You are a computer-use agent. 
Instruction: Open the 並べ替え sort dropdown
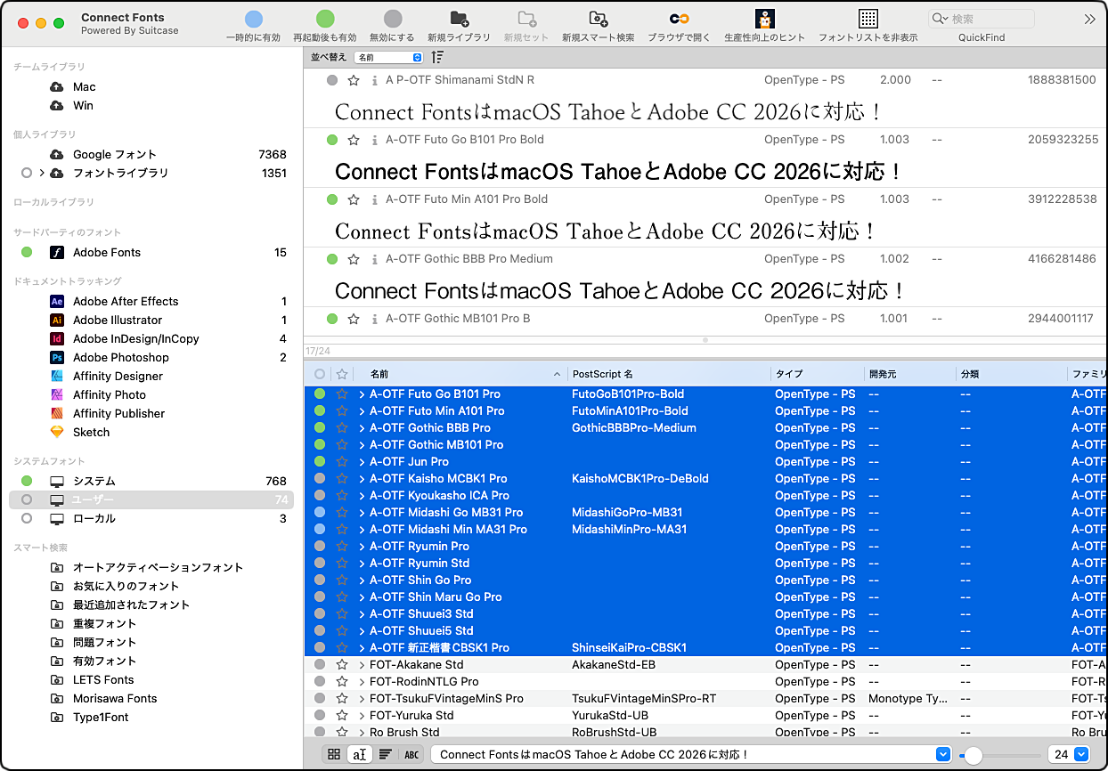pyautogui.click(x=388, y=57)
